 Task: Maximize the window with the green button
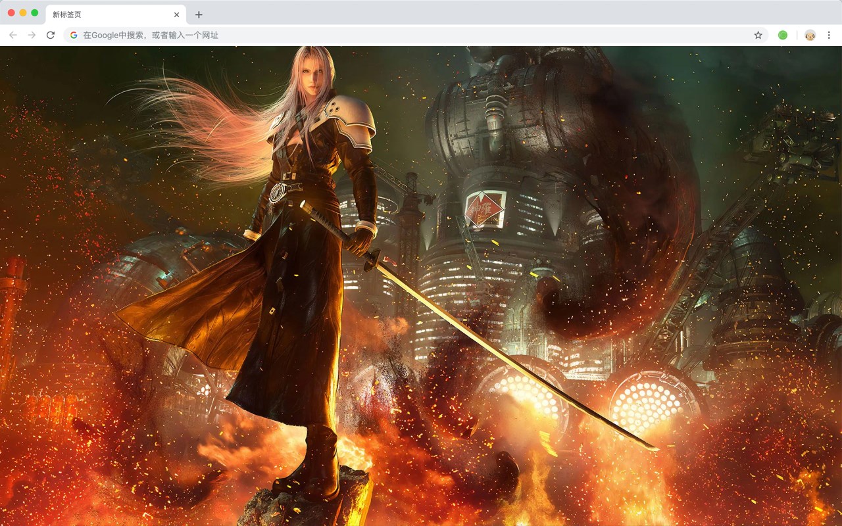pyautogui.click(x=35, y=13)
